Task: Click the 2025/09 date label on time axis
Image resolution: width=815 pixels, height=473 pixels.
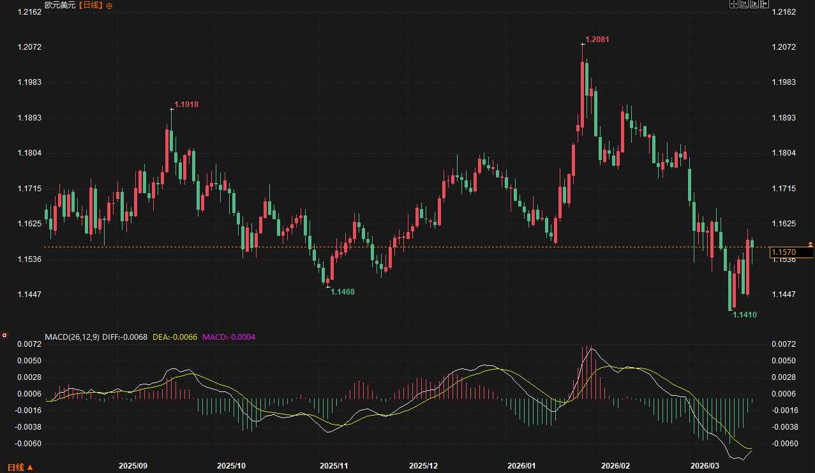Action: [133, 466]
